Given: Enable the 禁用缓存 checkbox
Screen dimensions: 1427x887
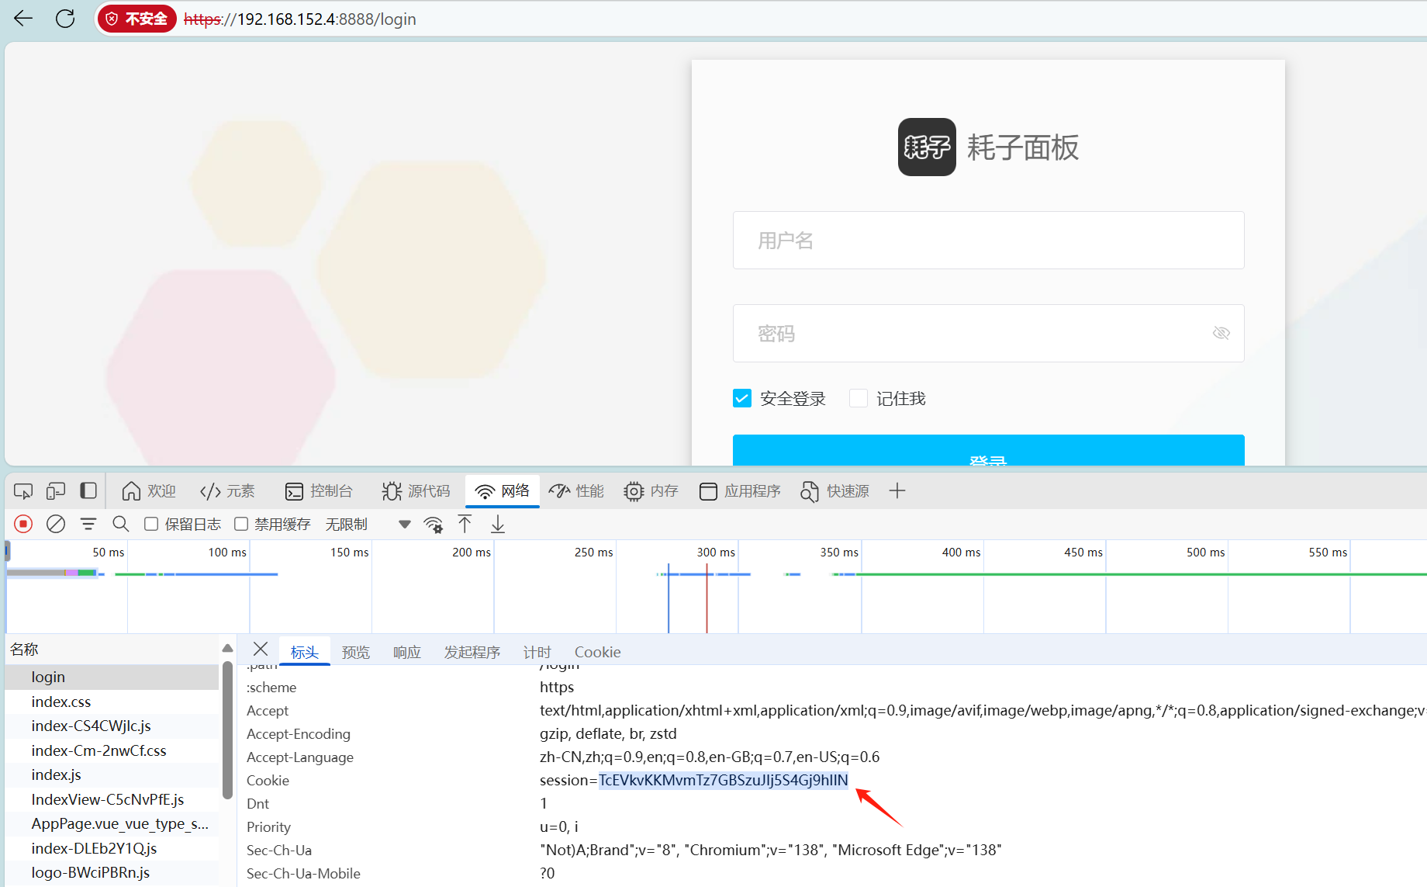Looking at the screenshot, I should tap(242, 525).
